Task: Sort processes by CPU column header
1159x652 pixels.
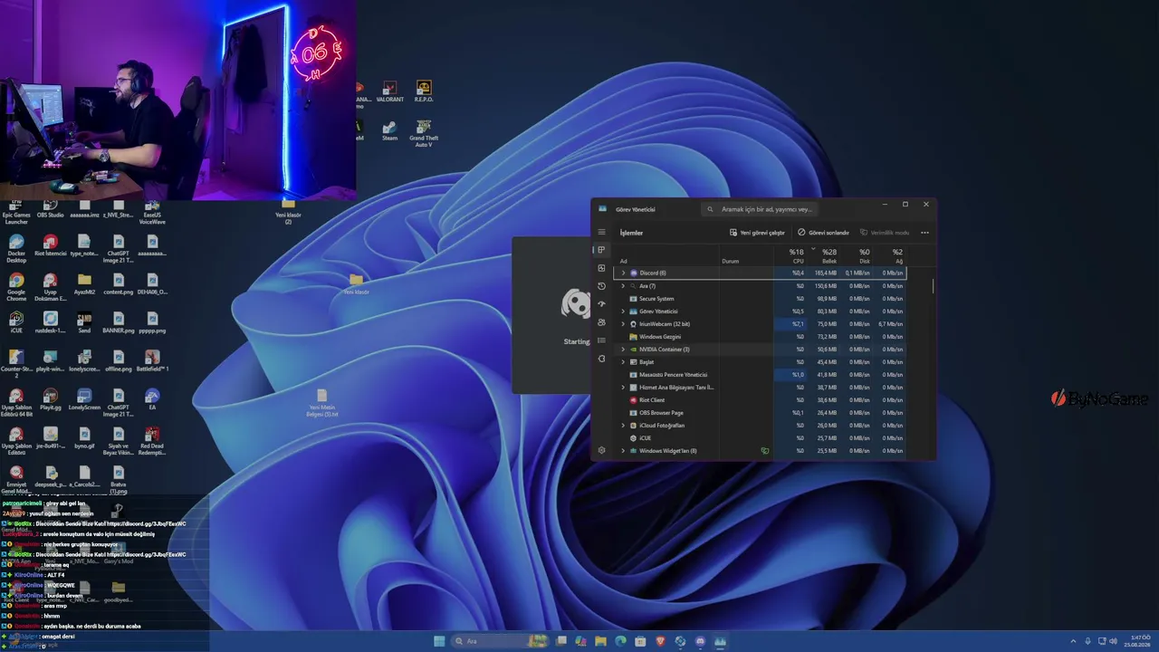Action: tap(796, 256)
